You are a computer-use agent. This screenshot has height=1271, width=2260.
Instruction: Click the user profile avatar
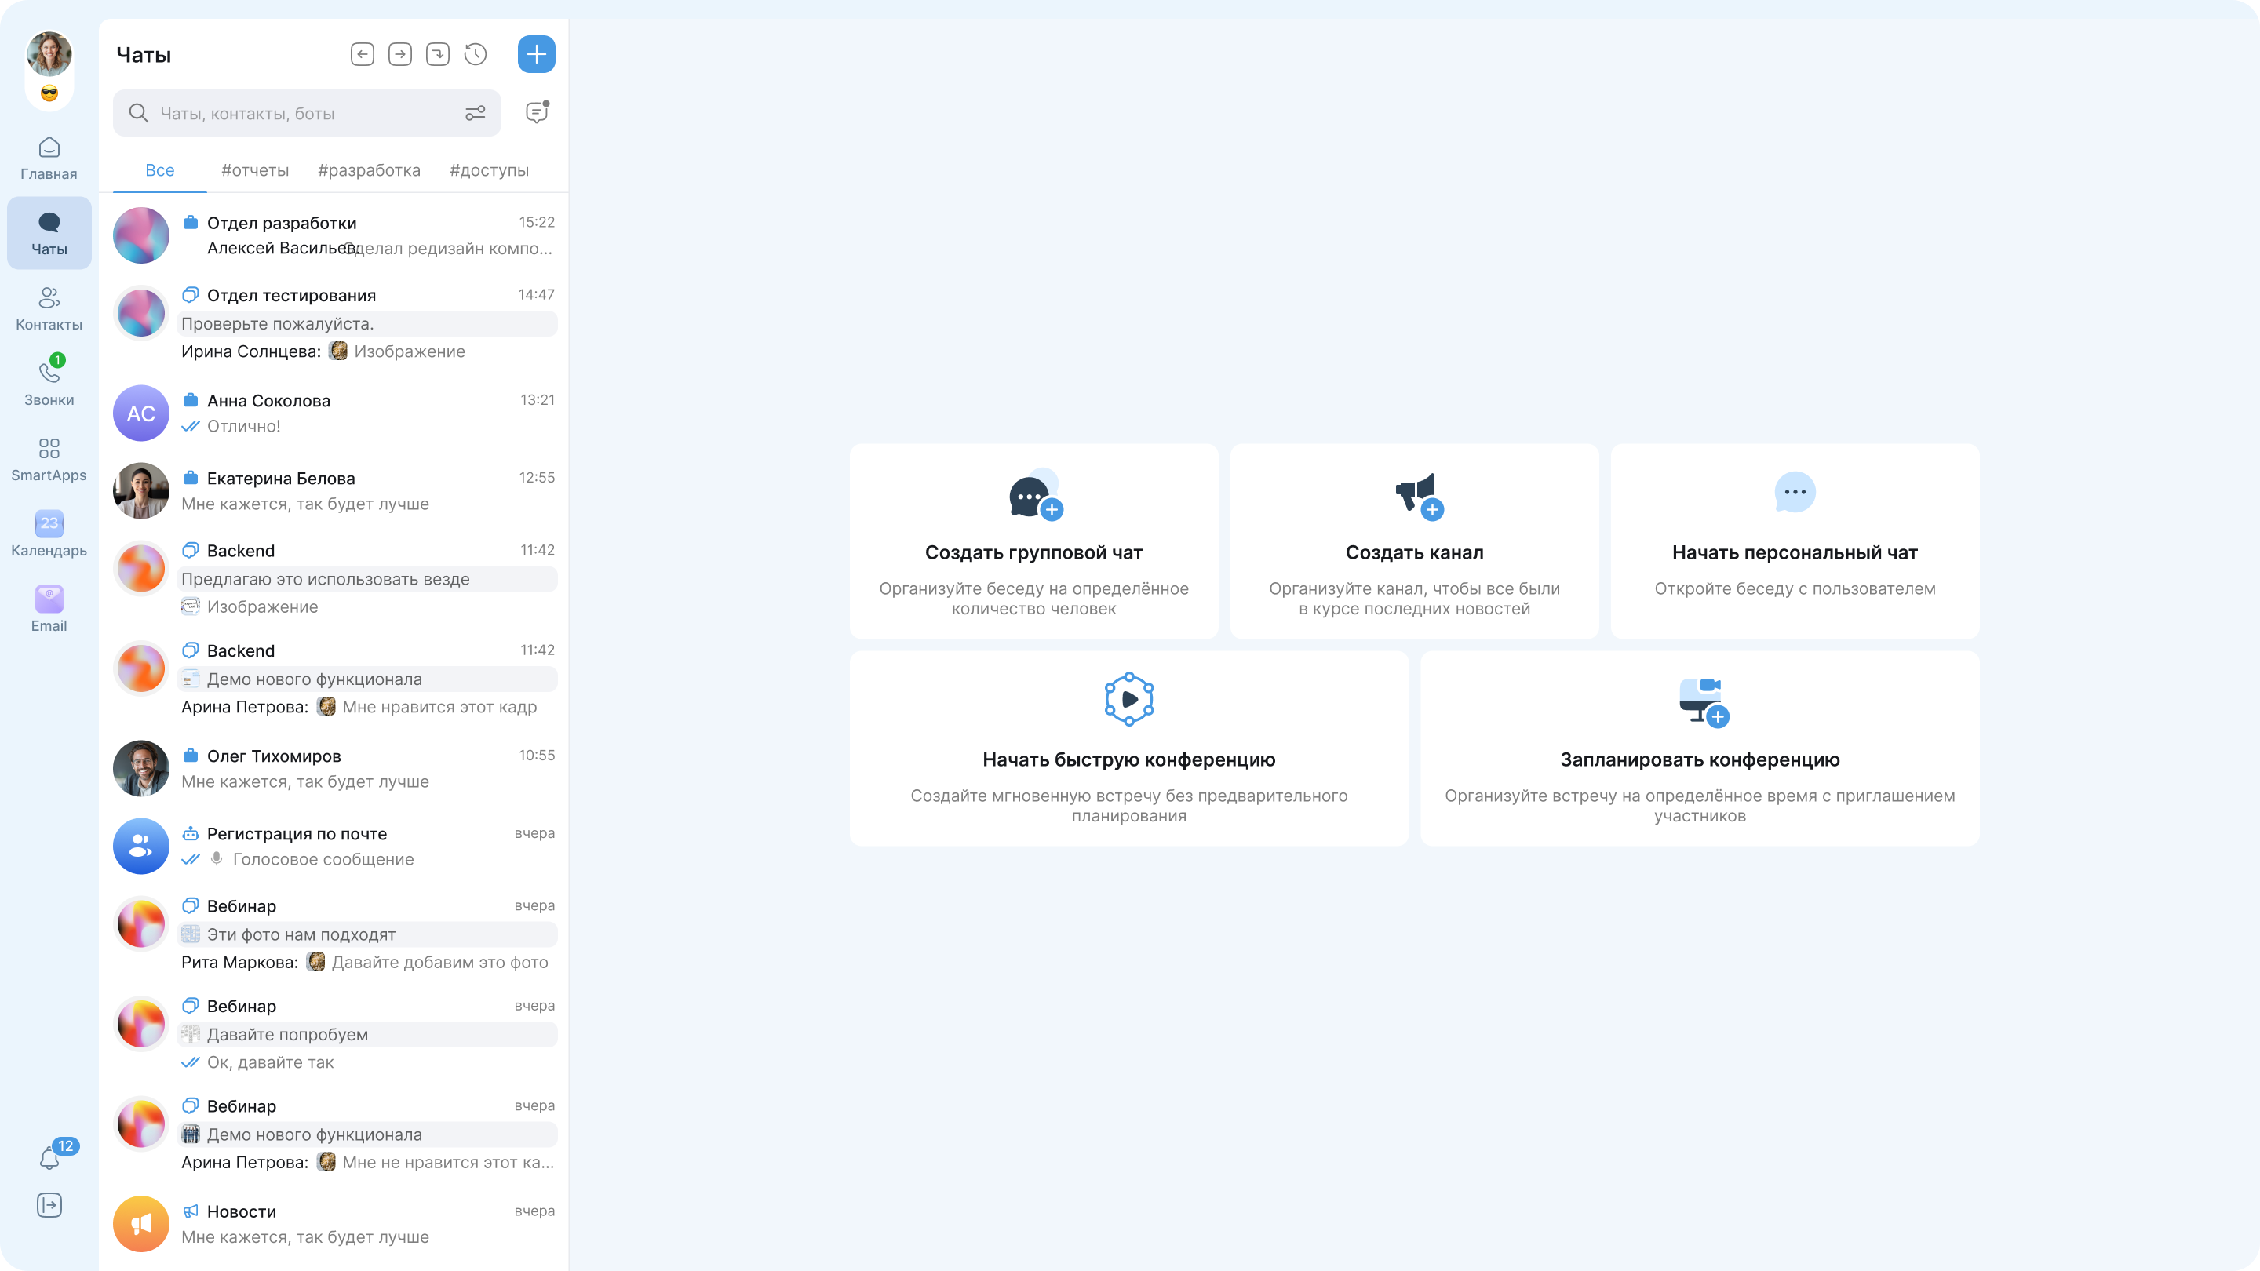click(x=49, y=54)
